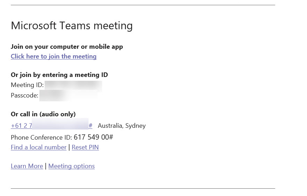Open the 'Click here to join the meeting' link

53,56
